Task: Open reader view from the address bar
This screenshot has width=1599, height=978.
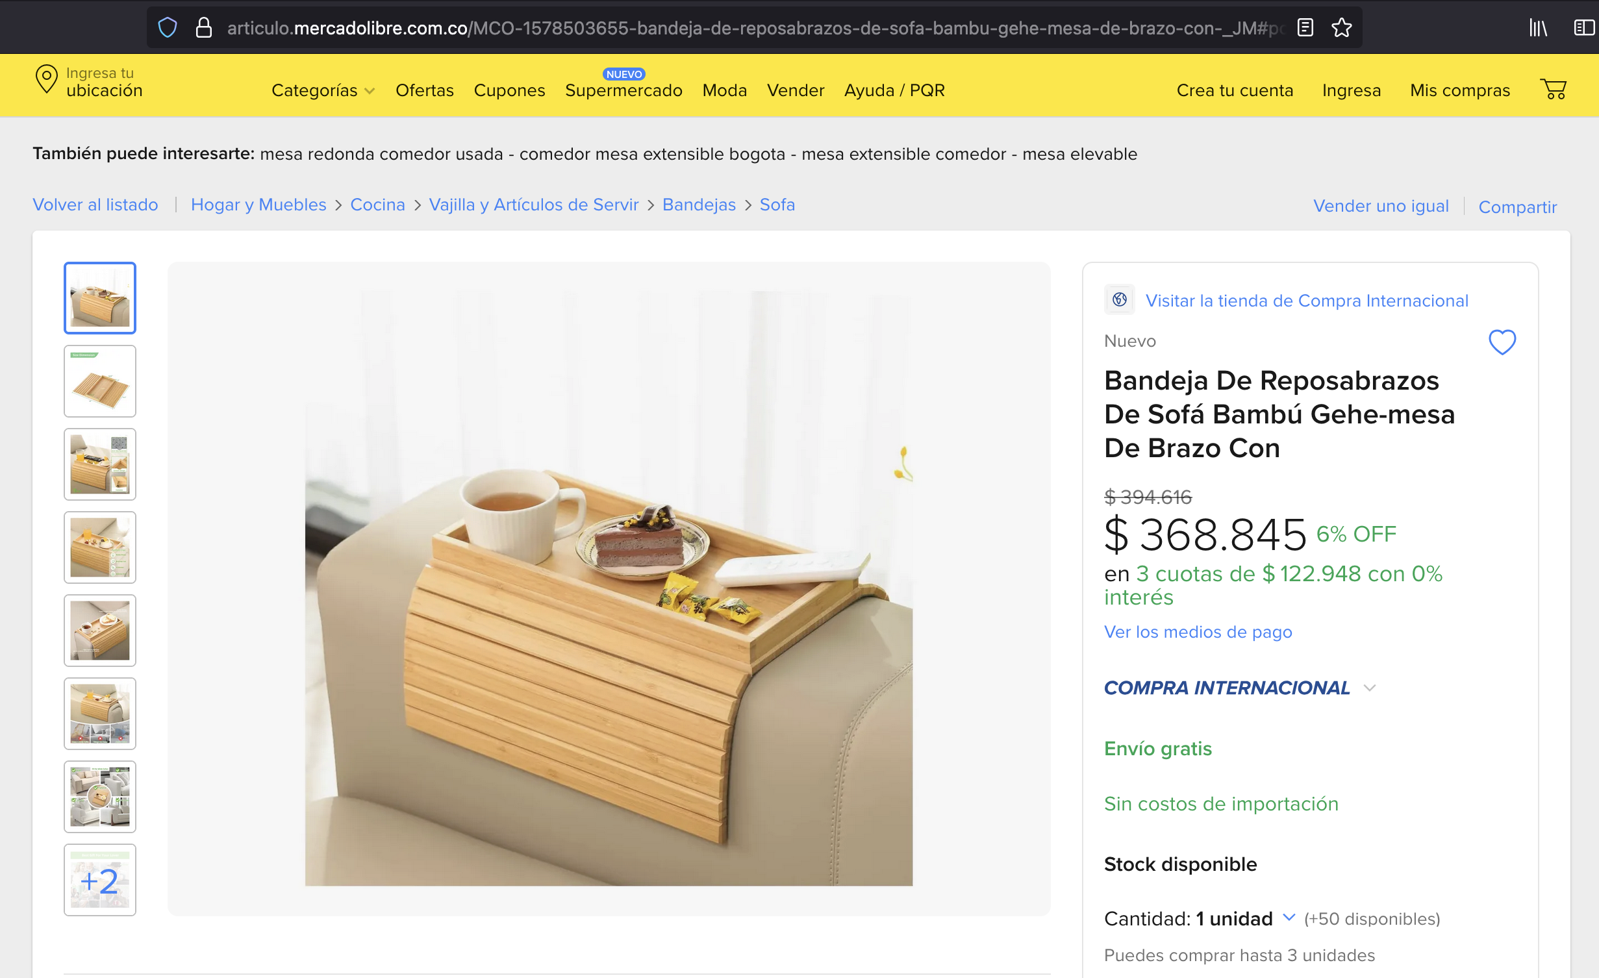Action: (1304, 27)
